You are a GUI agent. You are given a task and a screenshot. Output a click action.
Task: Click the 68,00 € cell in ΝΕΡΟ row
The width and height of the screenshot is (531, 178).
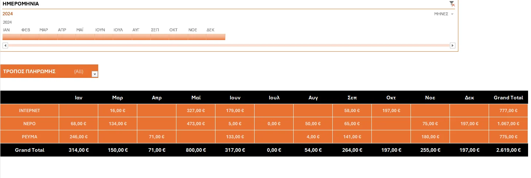79,124
